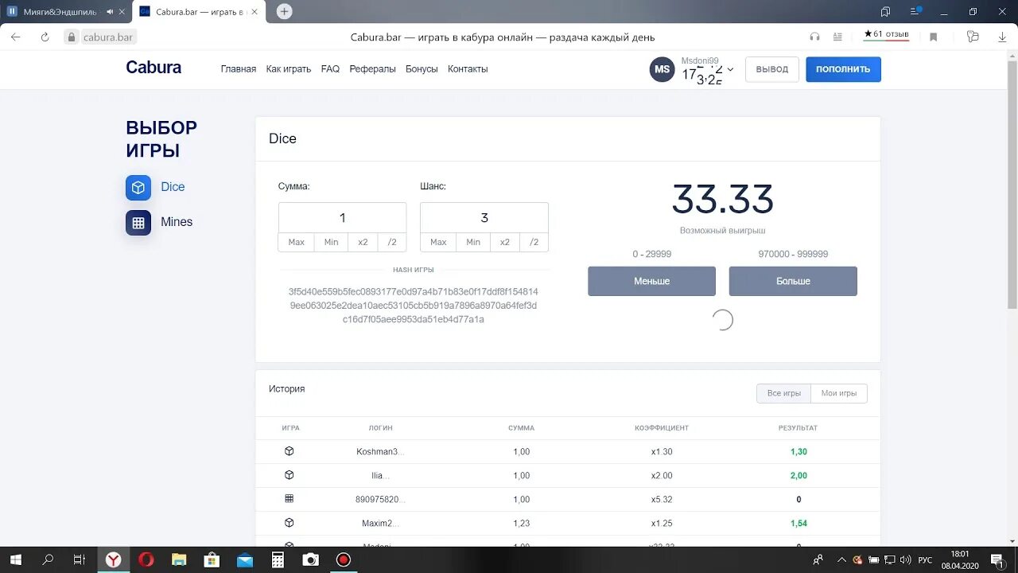The image size is (1018, 573).
Task: Click the browser back arrow
Action: point(16,37)
